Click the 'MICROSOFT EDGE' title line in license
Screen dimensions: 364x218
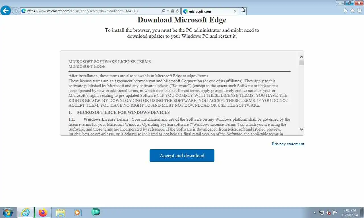pyautogui.click(x=87, y=66)
